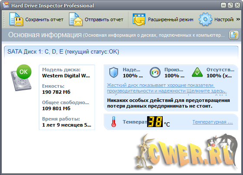Expand toolbar overflow chevron »

click(238, 19)
